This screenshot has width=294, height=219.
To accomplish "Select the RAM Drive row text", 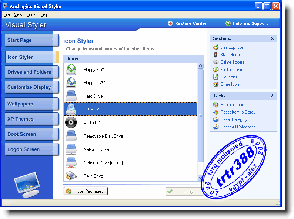I will [93, 176].
